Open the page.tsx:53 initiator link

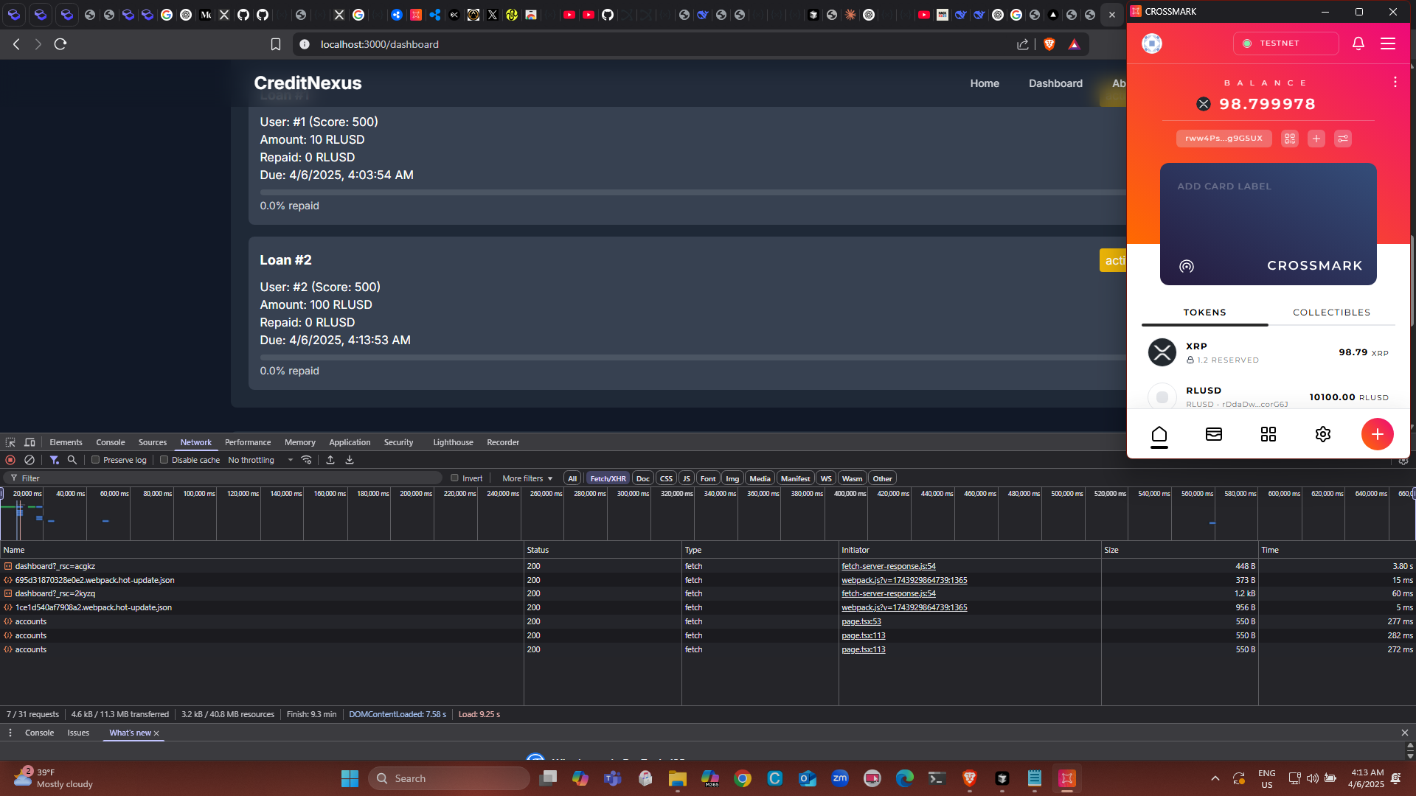(x=861, y=621)
